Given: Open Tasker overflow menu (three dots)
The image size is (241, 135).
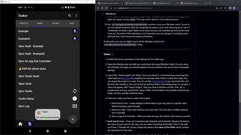Looking at the screenshot, I should [x=76, y=16].
